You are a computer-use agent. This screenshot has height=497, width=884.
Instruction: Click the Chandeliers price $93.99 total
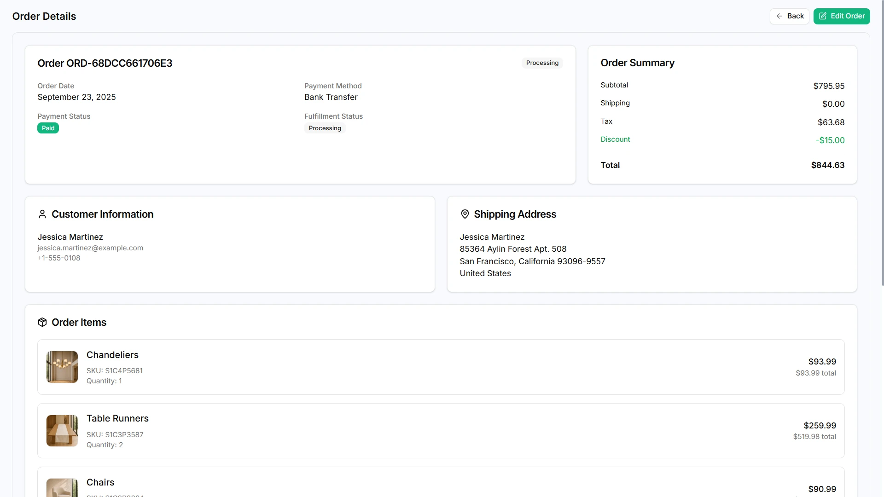click(x=816, y=373)
